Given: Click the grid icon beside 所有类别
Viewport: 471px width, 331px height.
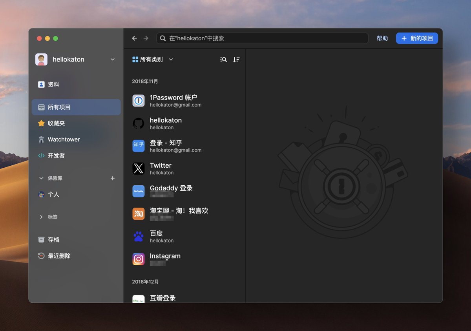Looking at the screenshot, I should (135, 60).
